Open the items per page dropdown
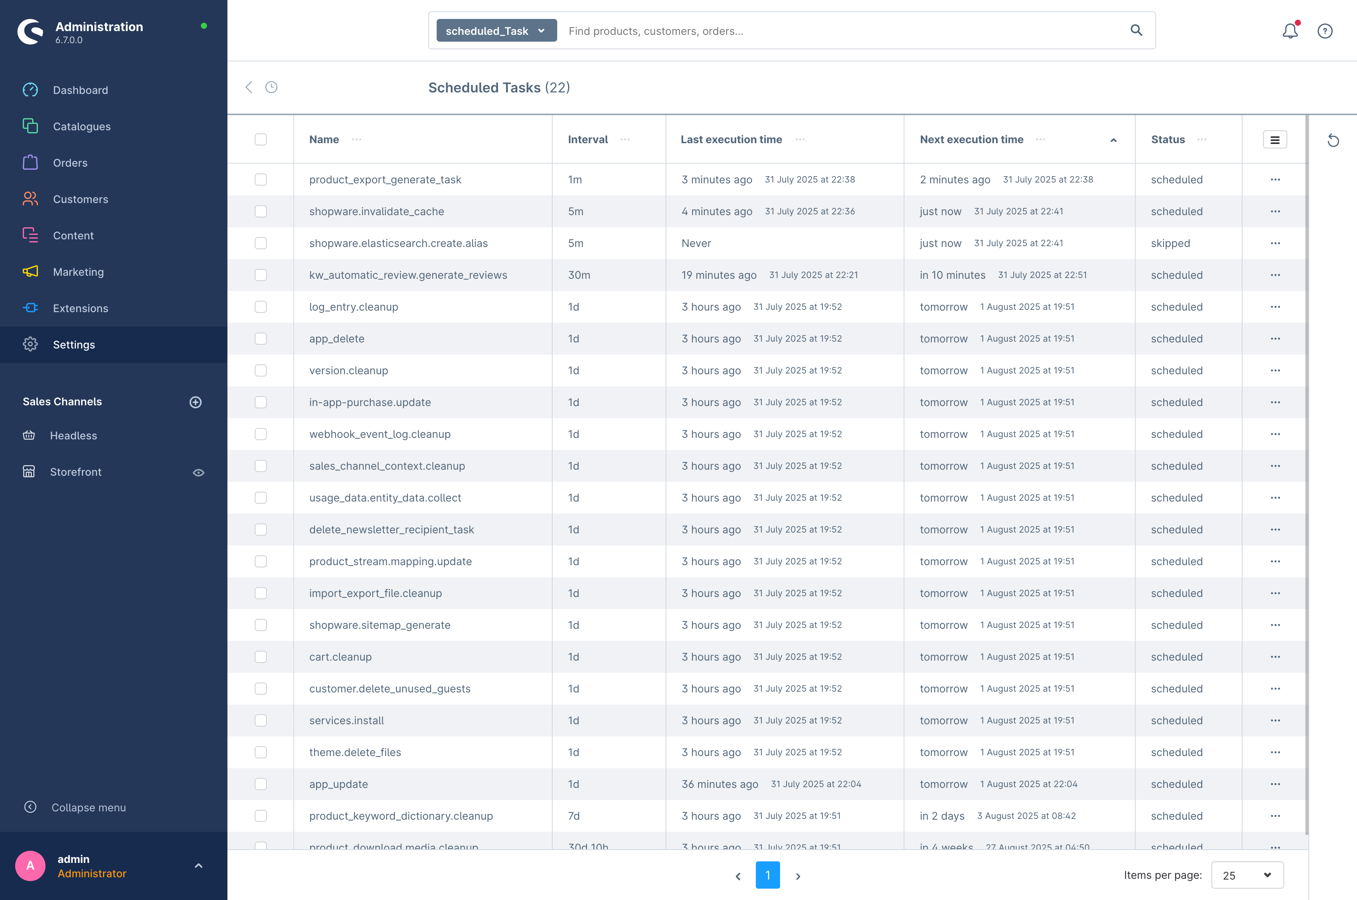Image resolution: width=1357 pixels, height=900 pixels. tap(1247, 875)
